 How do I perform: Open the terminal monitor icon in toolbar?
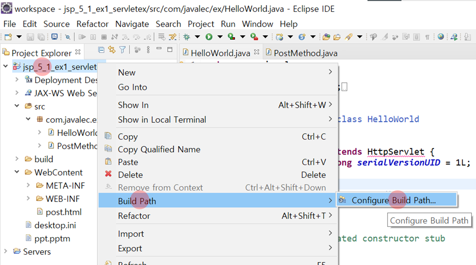click(x=54, y=37)
